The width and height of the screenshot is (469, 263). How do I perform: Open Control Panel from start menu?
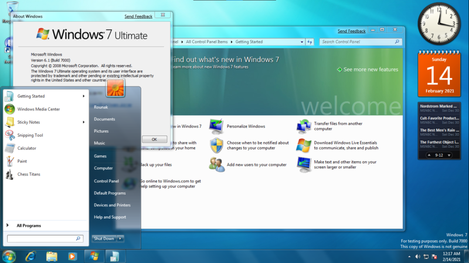(107, 181)
